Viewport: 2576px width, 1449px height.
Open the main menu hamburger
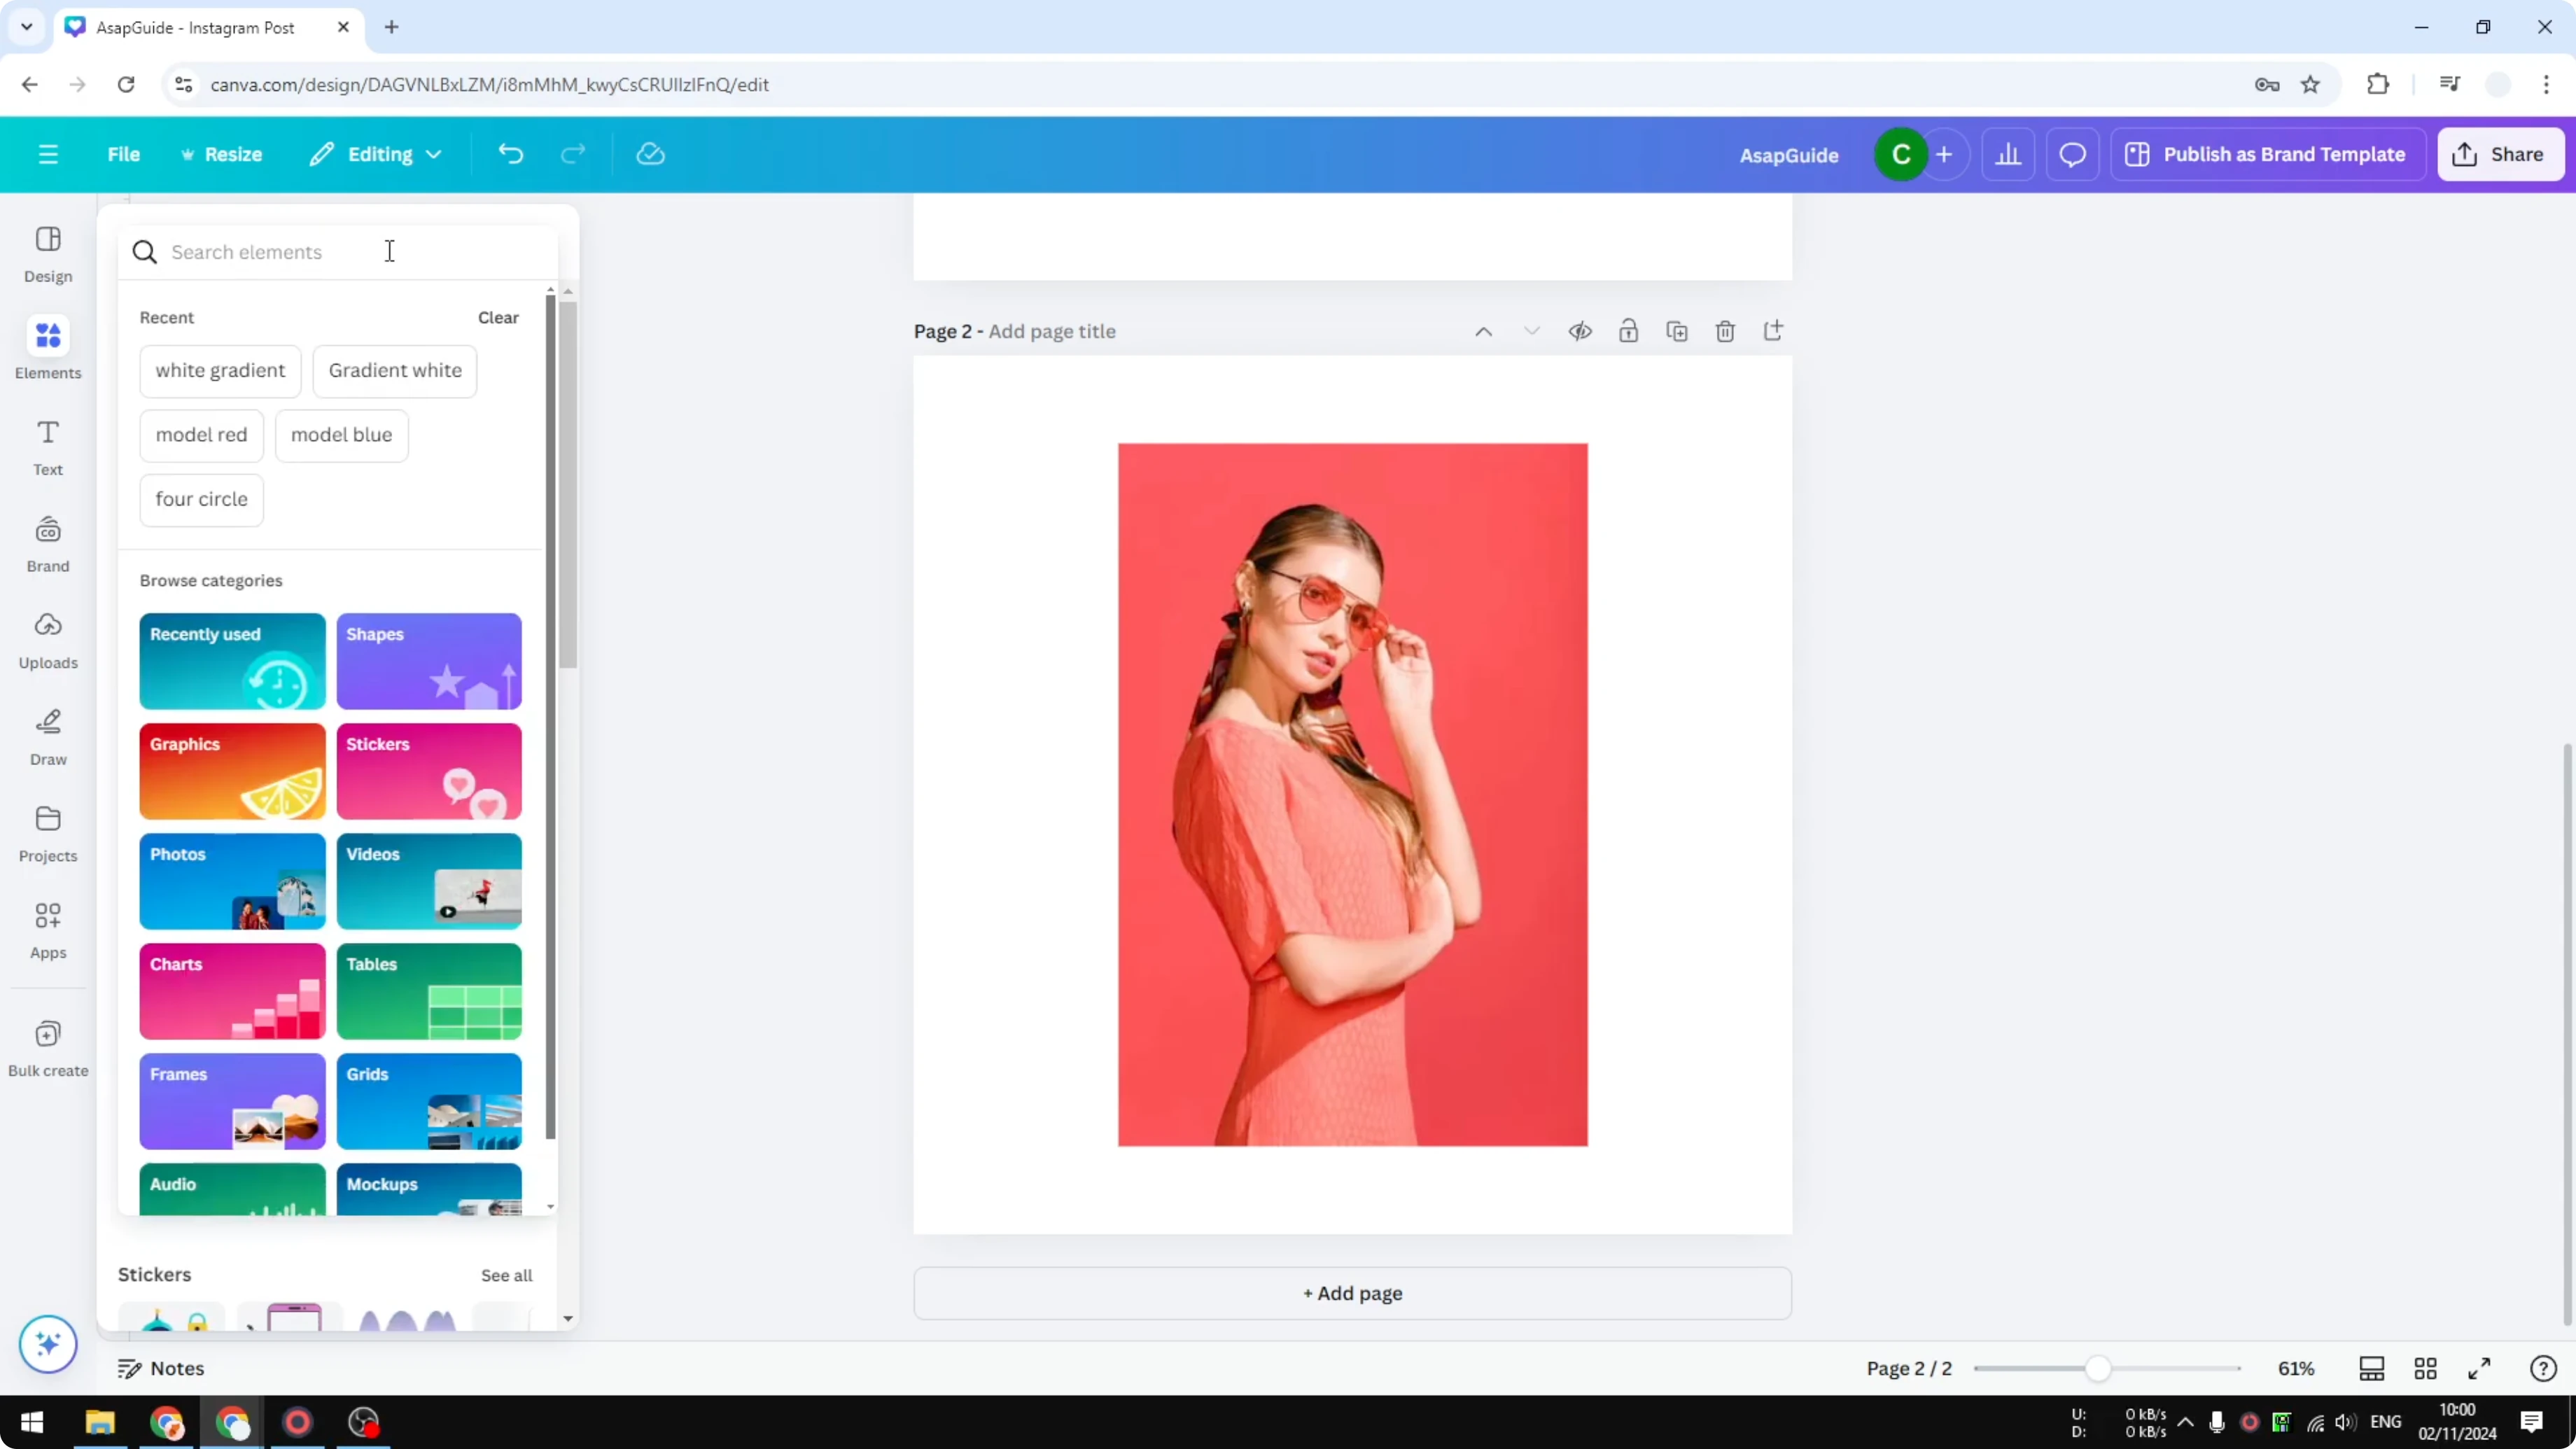point(48,154)
